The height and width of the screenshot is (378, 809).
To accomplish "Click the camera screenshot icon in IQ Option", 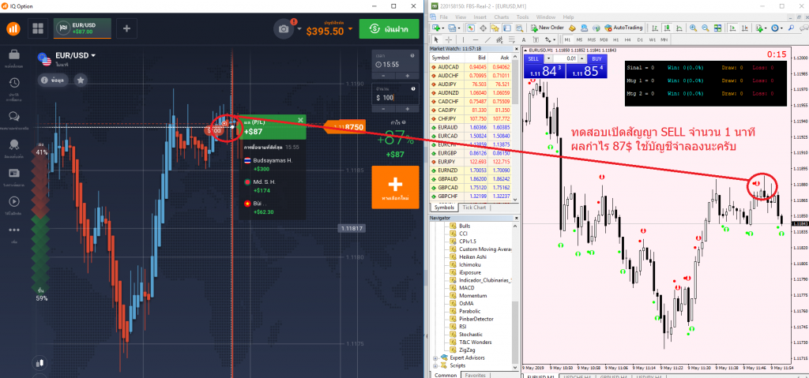I will pyautogui.click(x=284, y=29).
